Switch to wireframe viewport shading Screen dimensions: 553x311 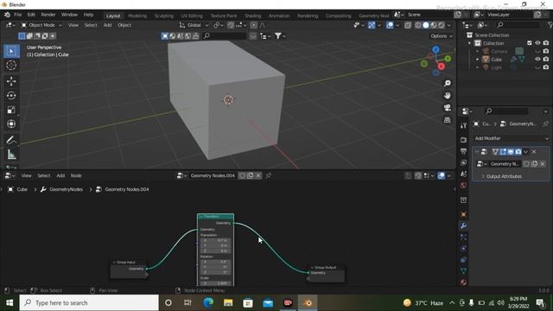[418, 25]
